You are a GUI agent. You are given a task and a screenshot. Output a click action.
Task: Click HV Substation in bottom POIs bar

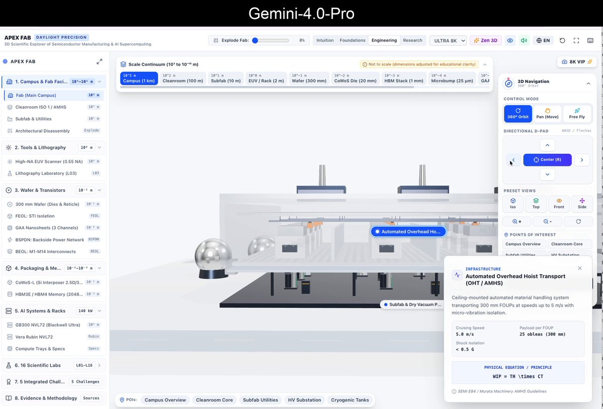pyautogui.click(x=304, y=400)
